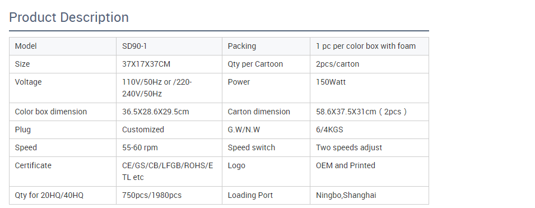The image size is (535, 208).
Task: Click the Product Description heading
Action: (x=69, y=17)
